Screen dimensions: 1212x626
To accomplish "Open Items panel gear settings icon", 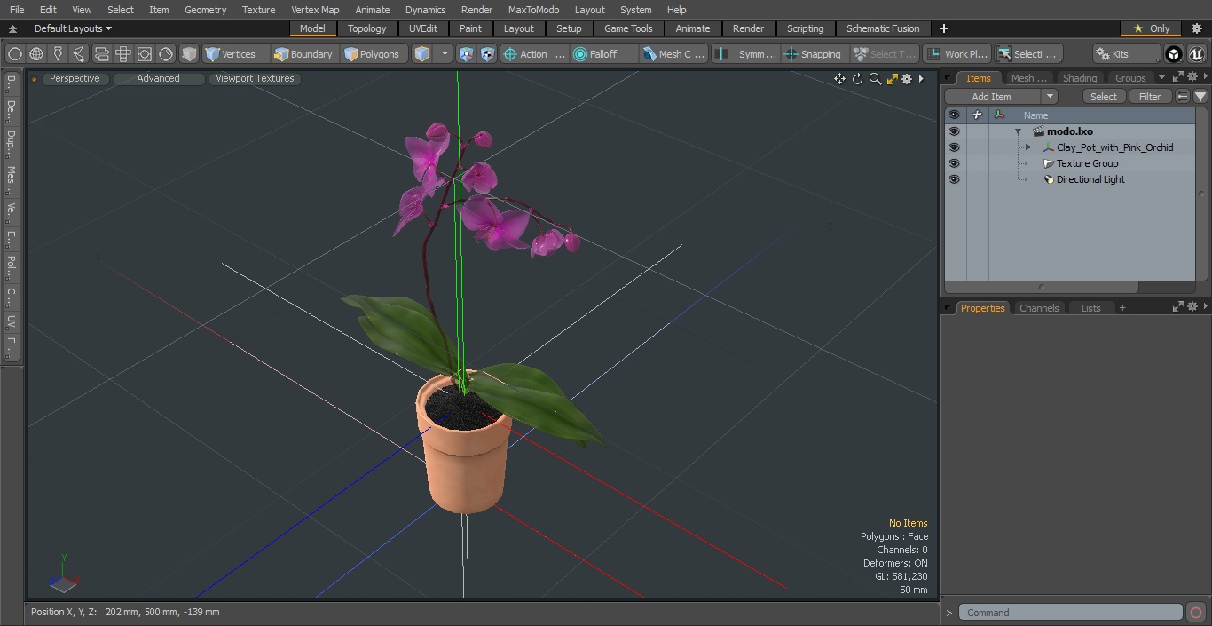I will click(1192, 77).
